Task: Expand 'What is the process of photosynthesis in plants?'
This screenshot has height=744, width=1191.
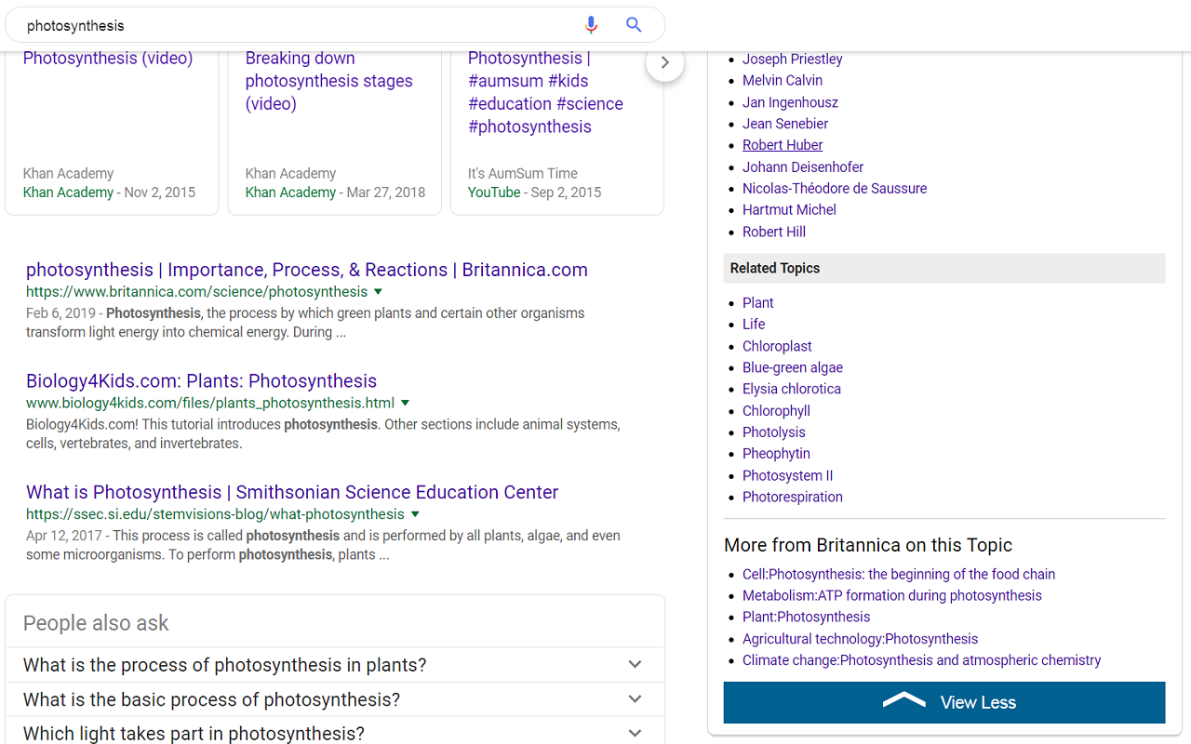Action: (335, 665)
